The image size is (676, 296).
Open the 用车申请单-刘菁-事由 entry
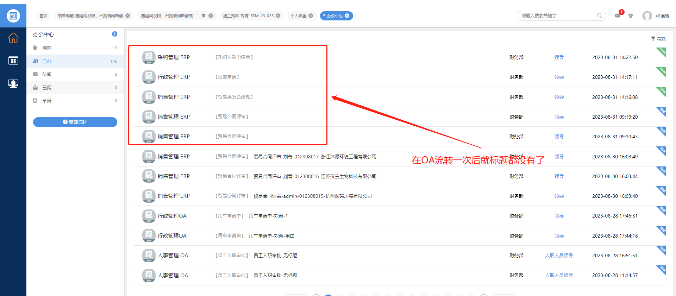[271, 236]
